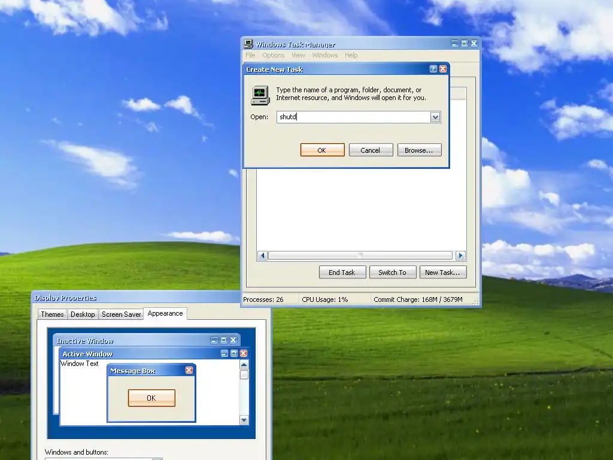Click the Active Window preview title bar
This screenshot has width=613, height=460.
tap(154, 353)
